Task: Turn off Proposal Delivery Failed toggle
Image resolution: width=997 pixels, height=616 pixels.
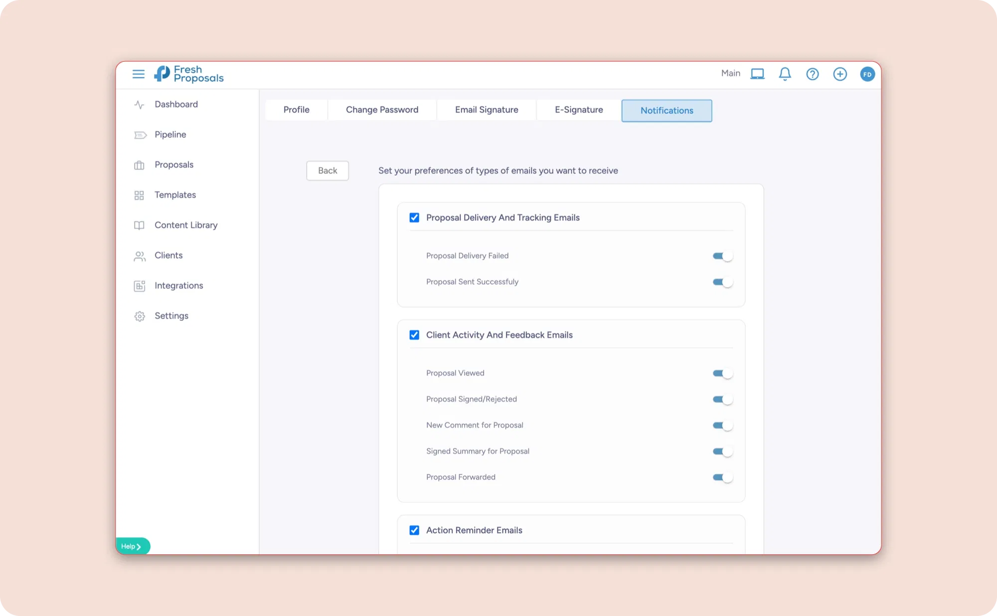Action: point(722,256)
